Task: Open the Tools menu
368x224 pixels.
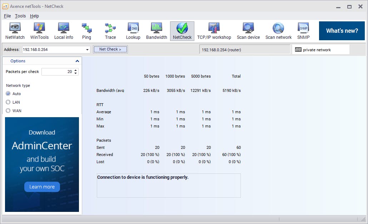Action: coord(20,16)
